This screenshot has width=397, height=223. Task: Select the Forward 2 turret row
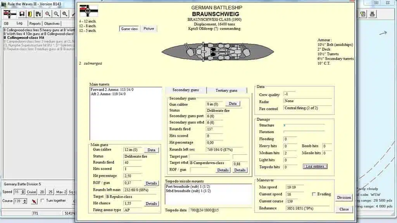[x=126, y=90]
